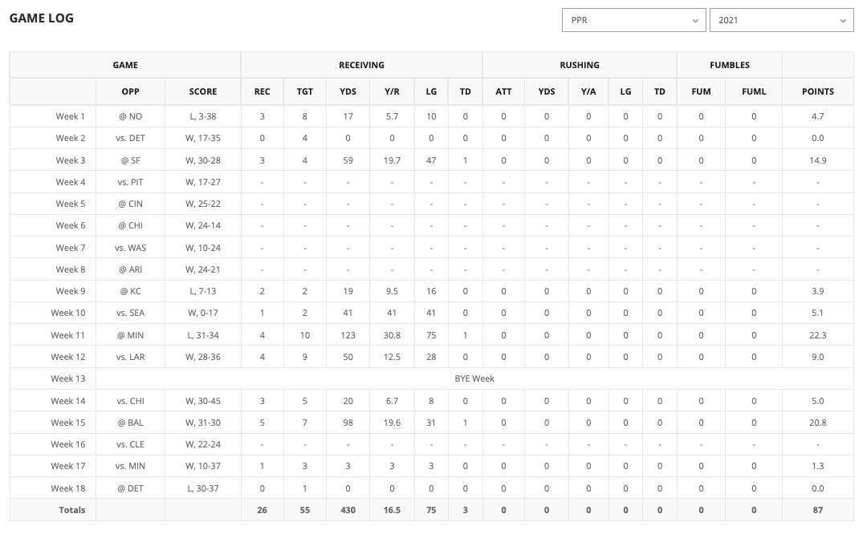Select the Week 17 row label
This screenshot has height=534, width=867.
pos(68,466)
